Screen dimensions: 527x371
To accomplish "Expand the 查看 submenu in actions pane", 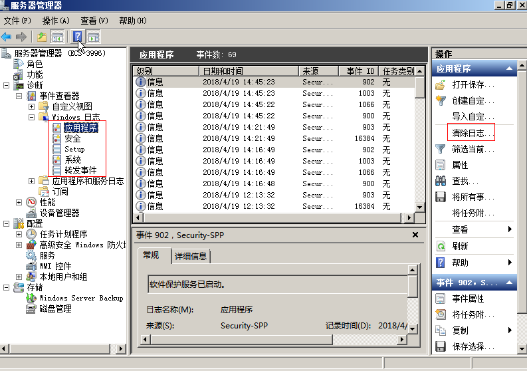I will tap(510, 229).
